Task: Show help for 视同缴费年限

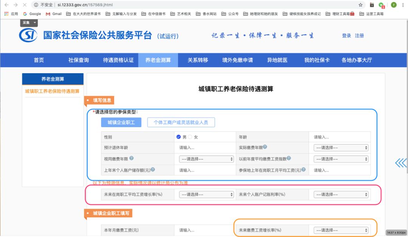Action: tap(131, 158)
